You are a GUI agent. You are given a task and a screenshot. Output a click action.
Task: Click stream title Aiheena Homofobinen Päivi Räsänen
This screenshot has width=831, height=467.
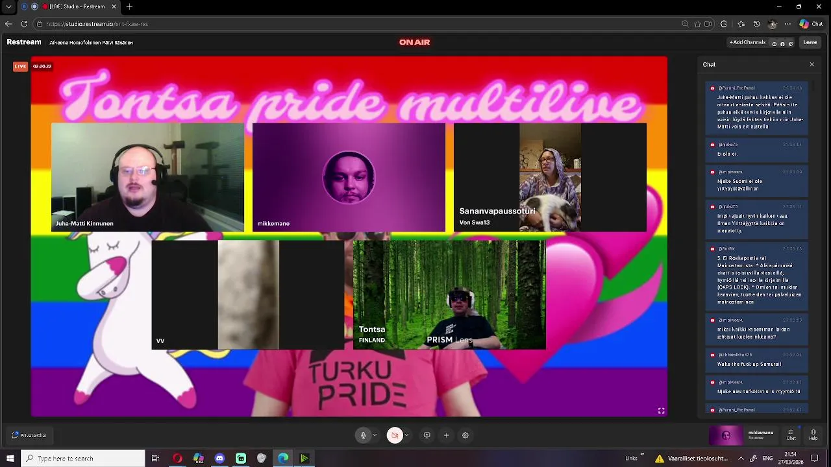point(92,43)
